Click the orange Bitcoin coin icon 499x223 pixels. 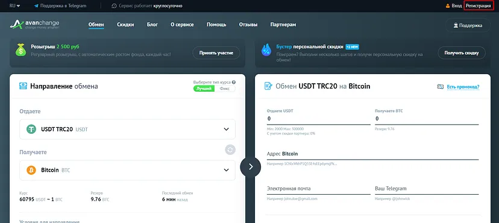coord(31,170)
